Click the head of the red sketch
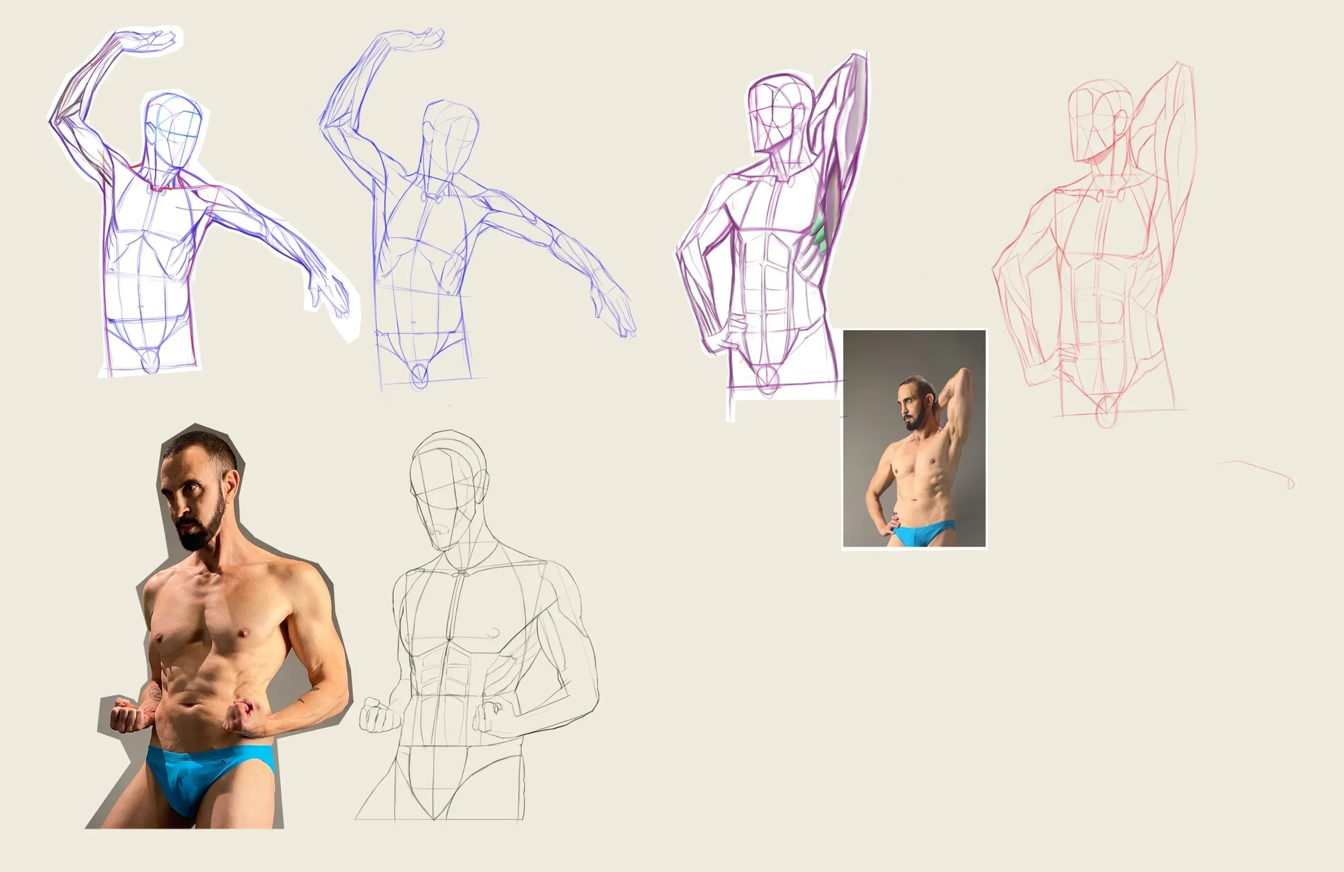Screen dimensions: 1344x872 [1098, 121]
